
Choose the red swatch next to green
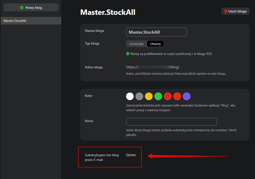pos(168,96)
